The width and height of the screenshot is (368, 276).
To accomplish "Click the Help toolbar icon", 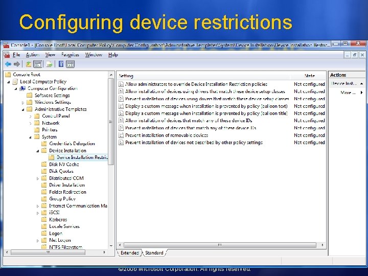I will [61, 64].
